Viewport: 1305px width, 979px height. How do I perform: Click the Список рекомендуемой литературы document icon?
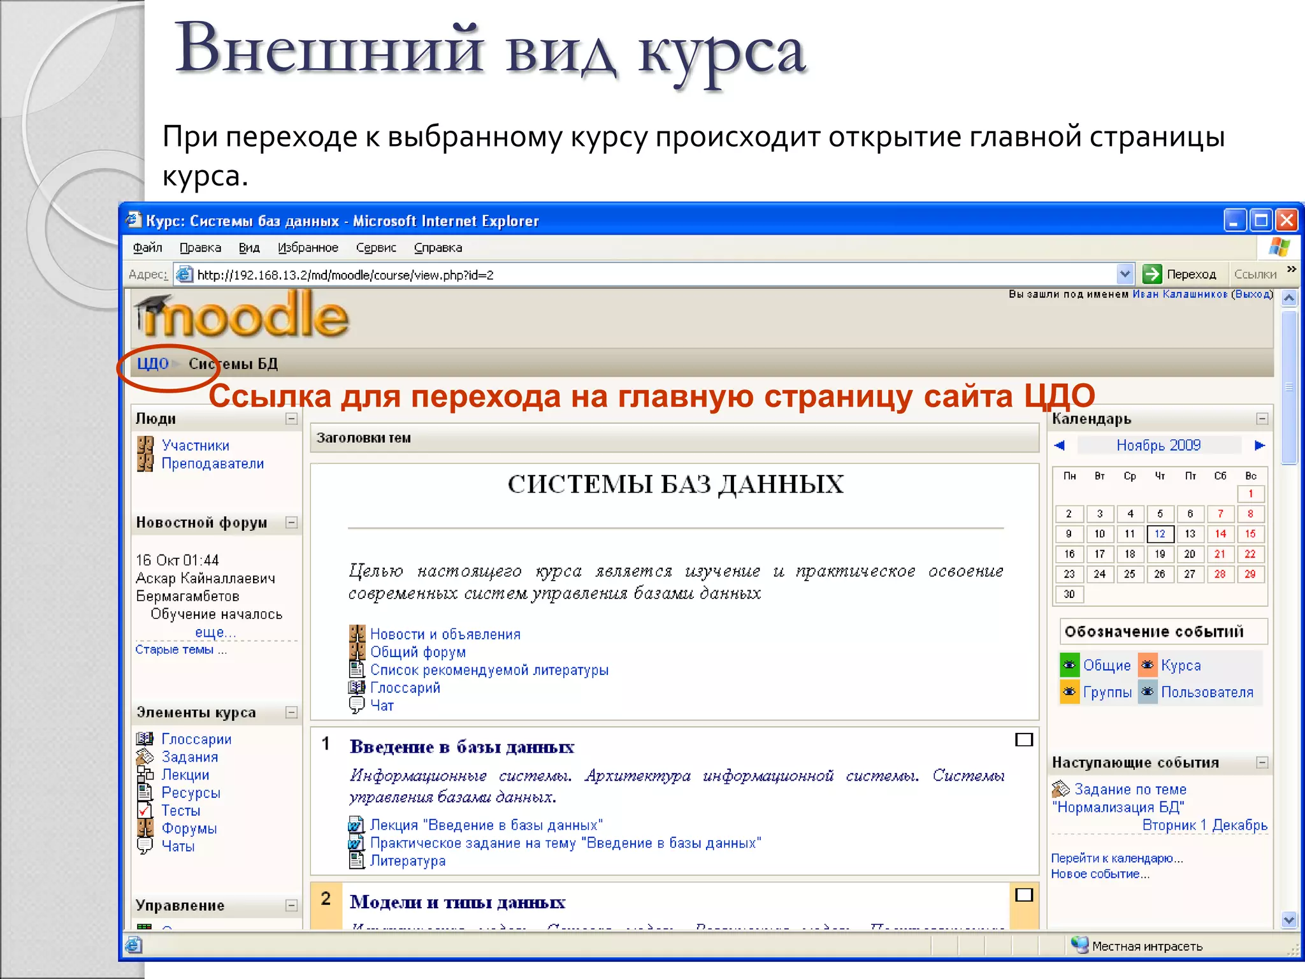click(x=357, y=669)
